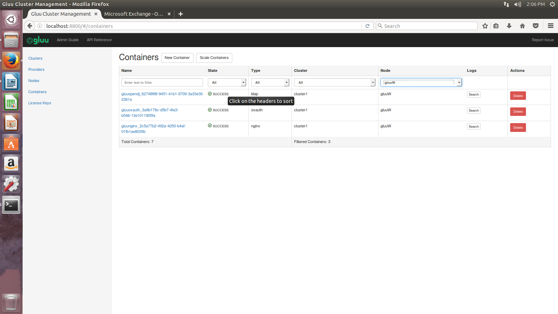
Task: Search logs for the oxauth container
Action: (x=474, y=111)
